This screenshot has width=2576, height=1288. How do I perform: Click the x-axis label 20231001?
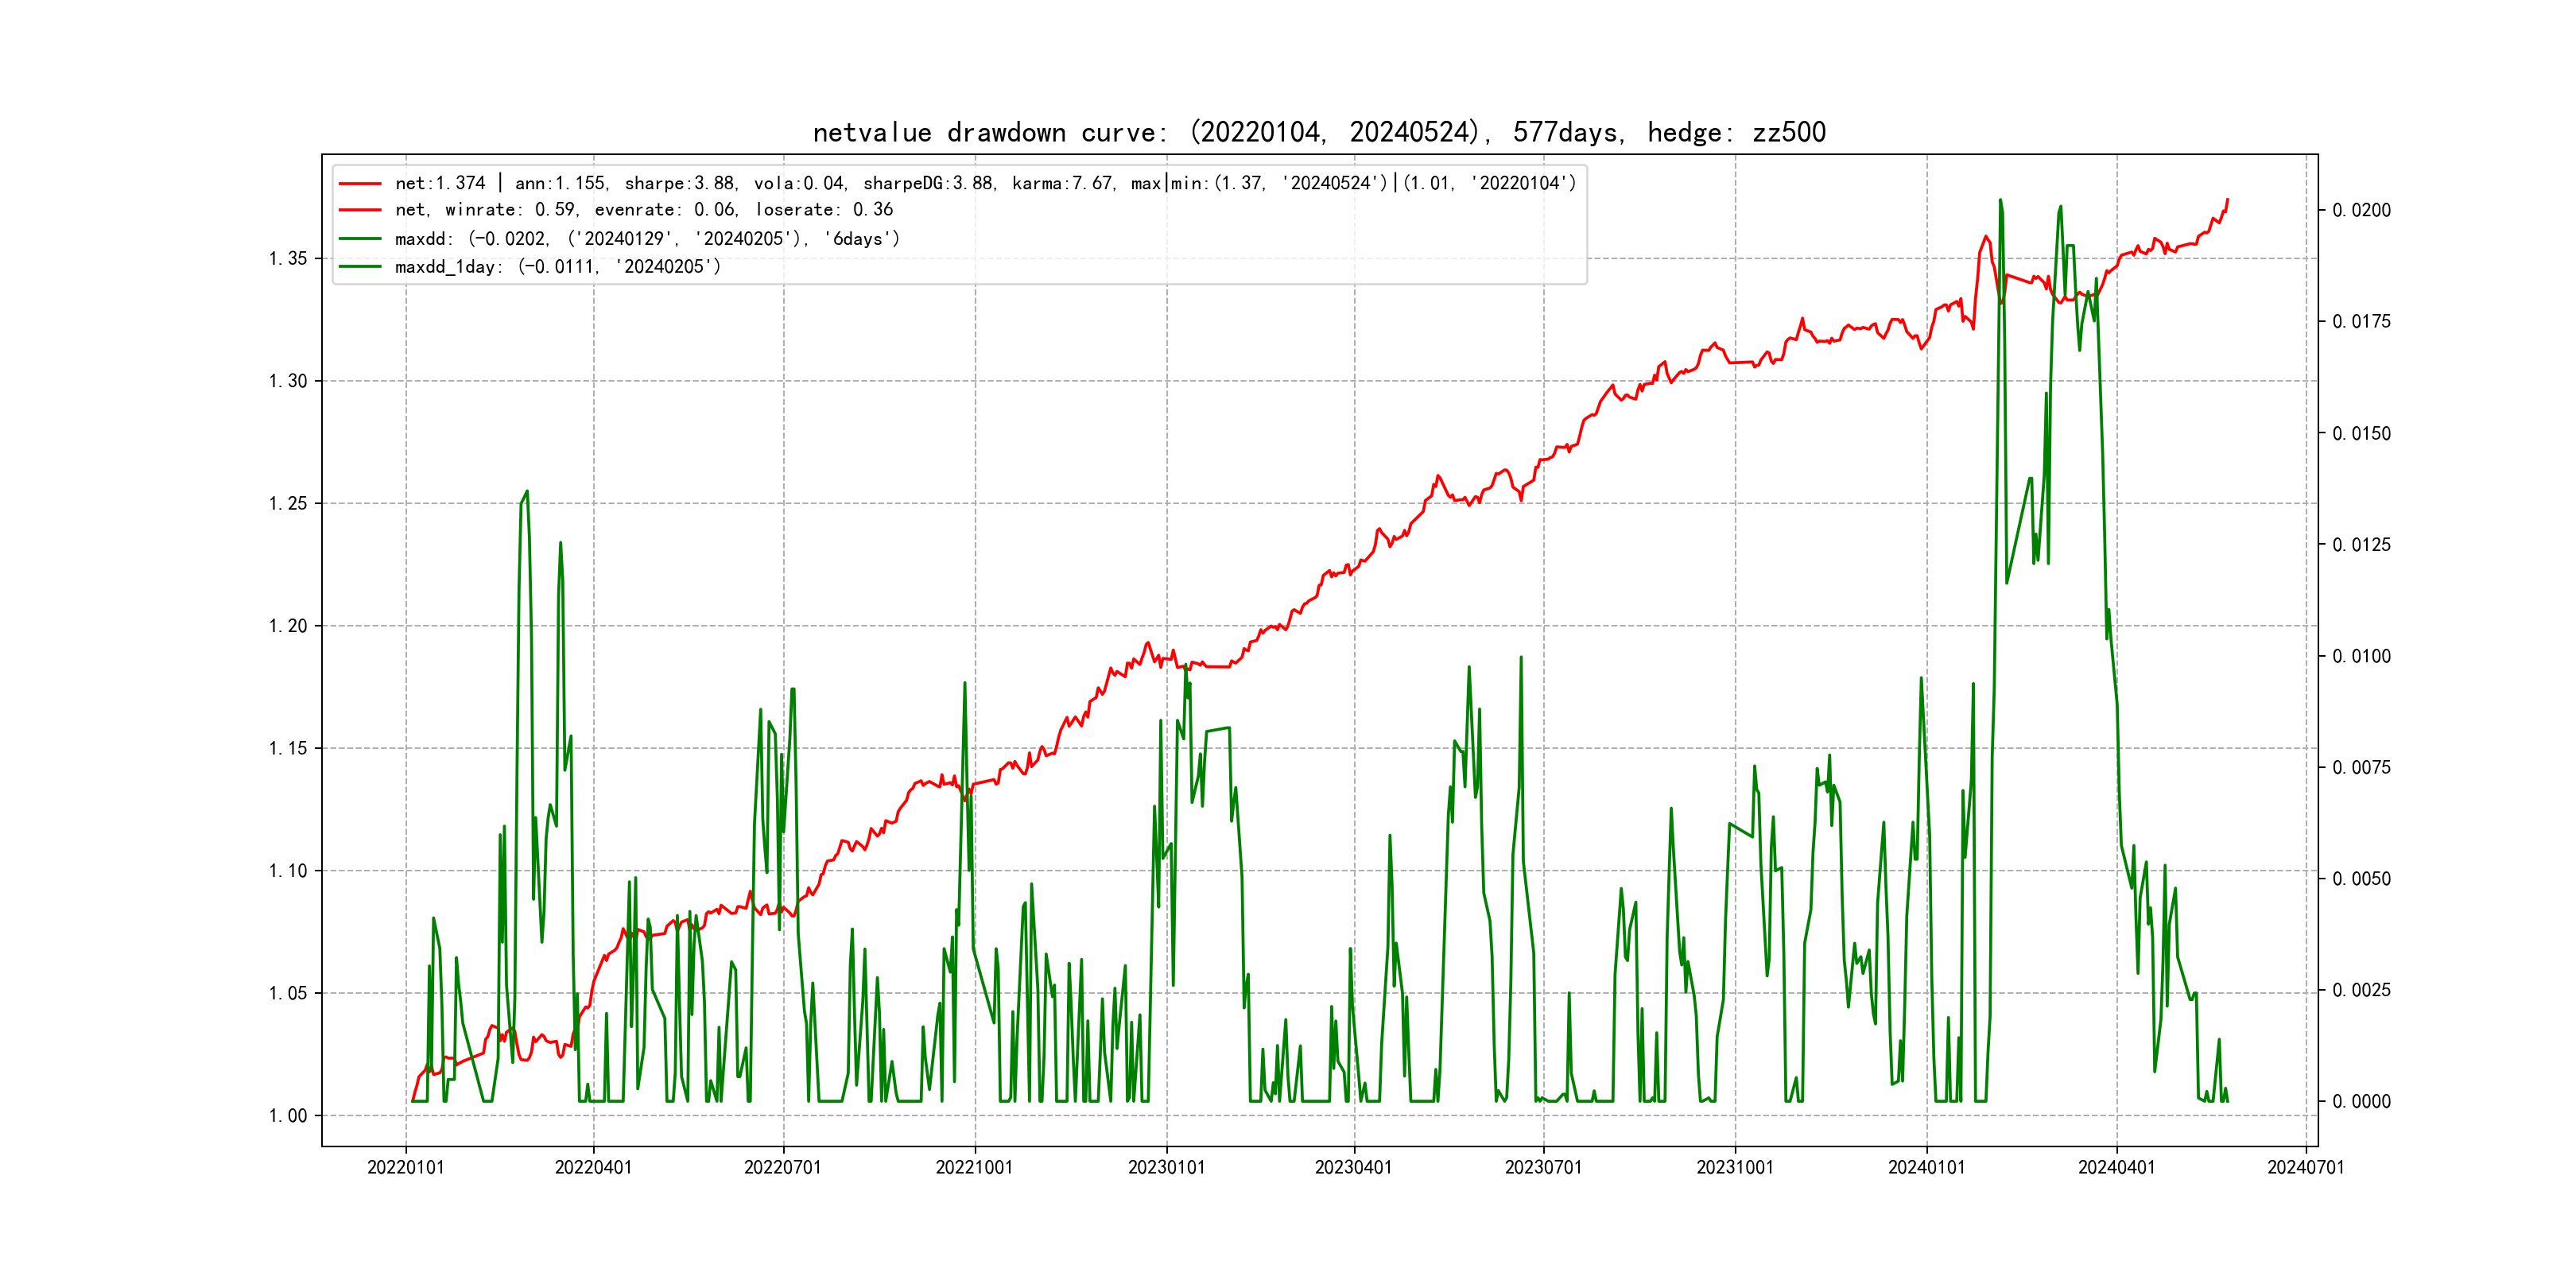pyautogui.click(x=1734, y=1167)
